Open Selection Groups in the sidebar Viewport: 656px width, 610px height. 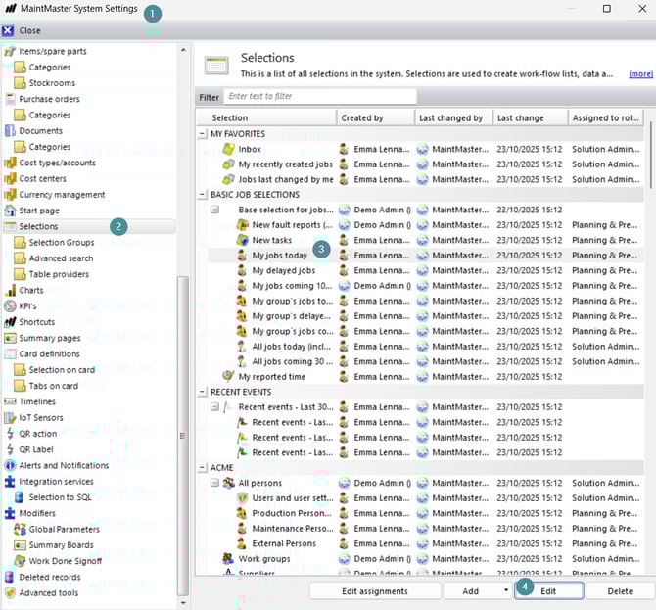[x=61, y=243]
